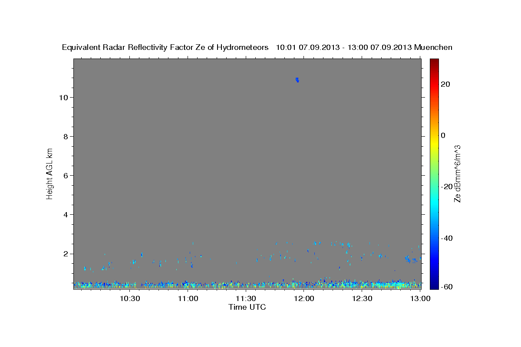Click the 'Ze dBmm^6/m^3' colorbar unit label
This screenshot has height=347, width=521.
[x=457, y=173]
